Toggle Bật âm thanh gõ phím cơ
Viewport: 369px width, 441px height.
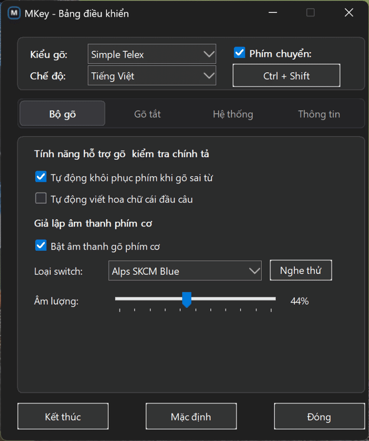(41, 246)
